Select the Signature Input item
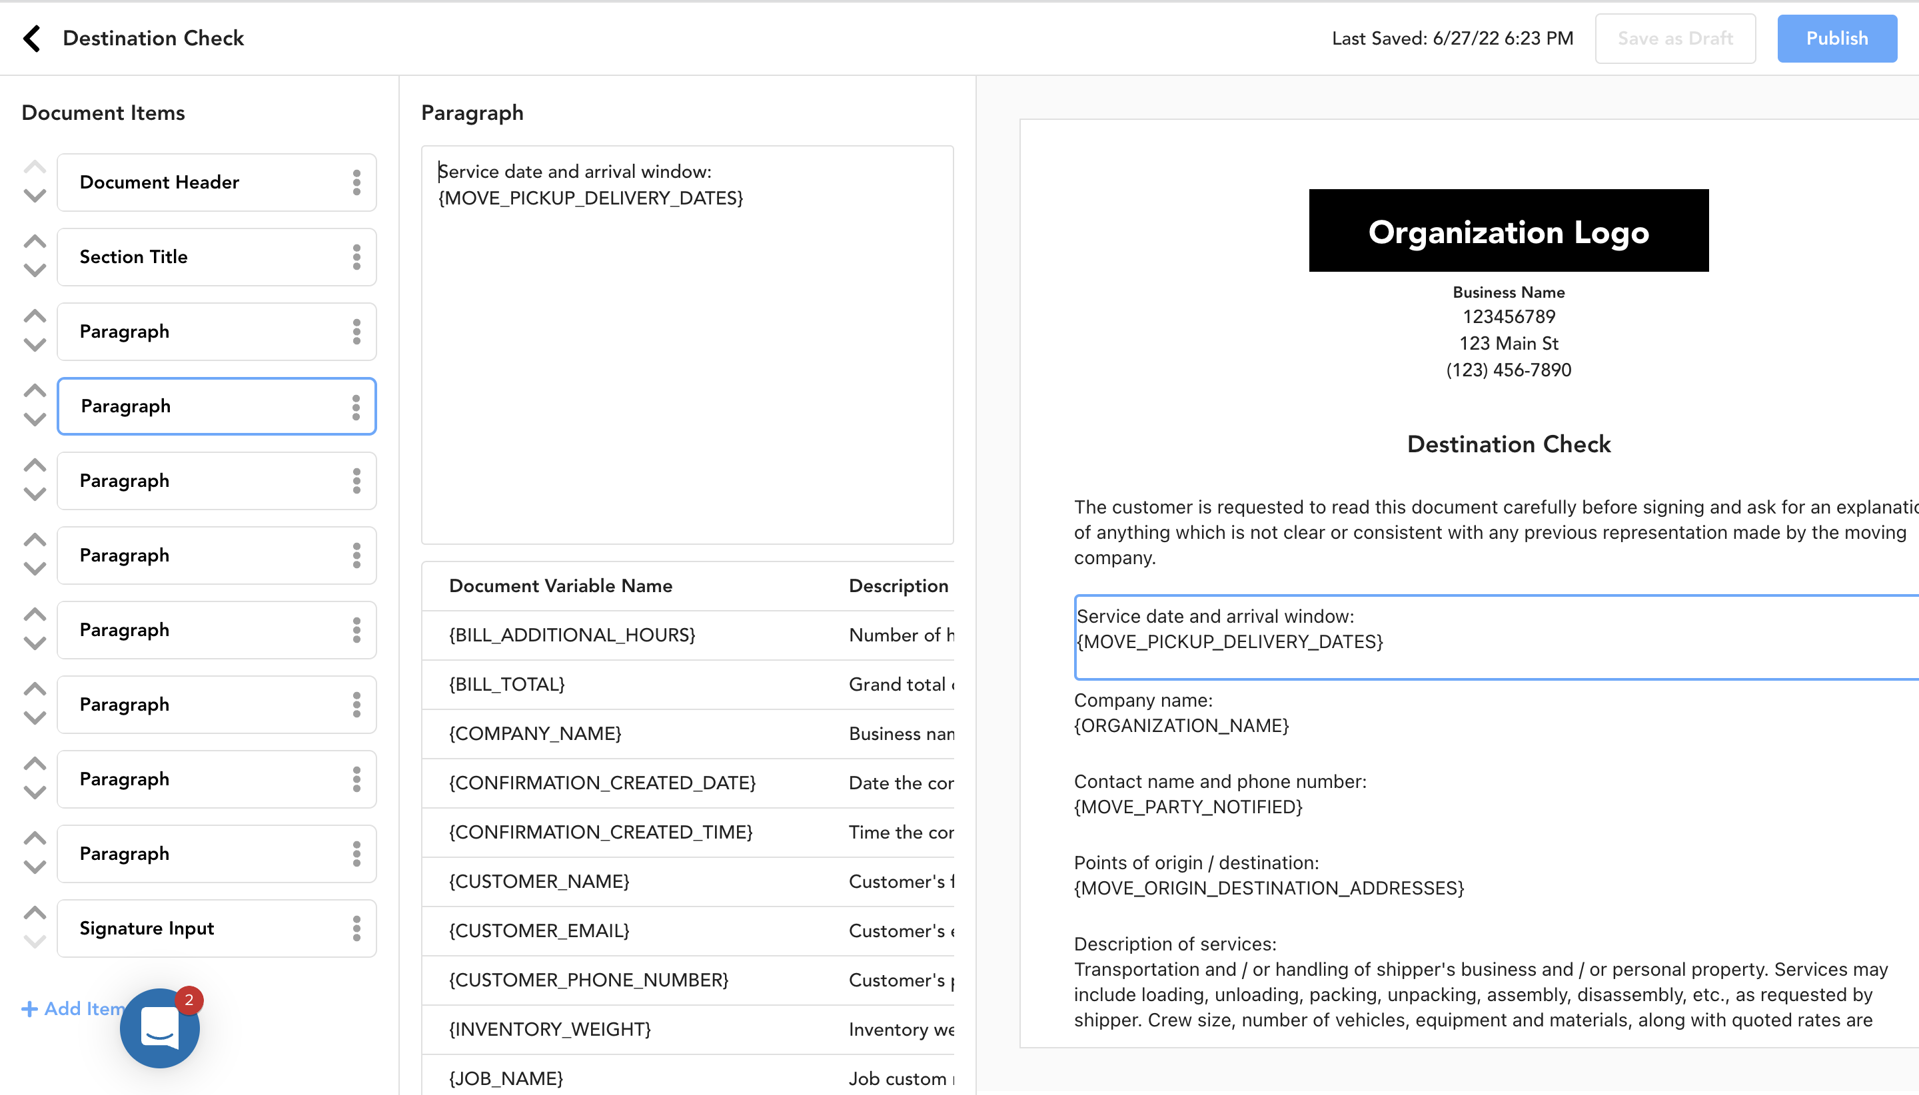 point(217,928)
